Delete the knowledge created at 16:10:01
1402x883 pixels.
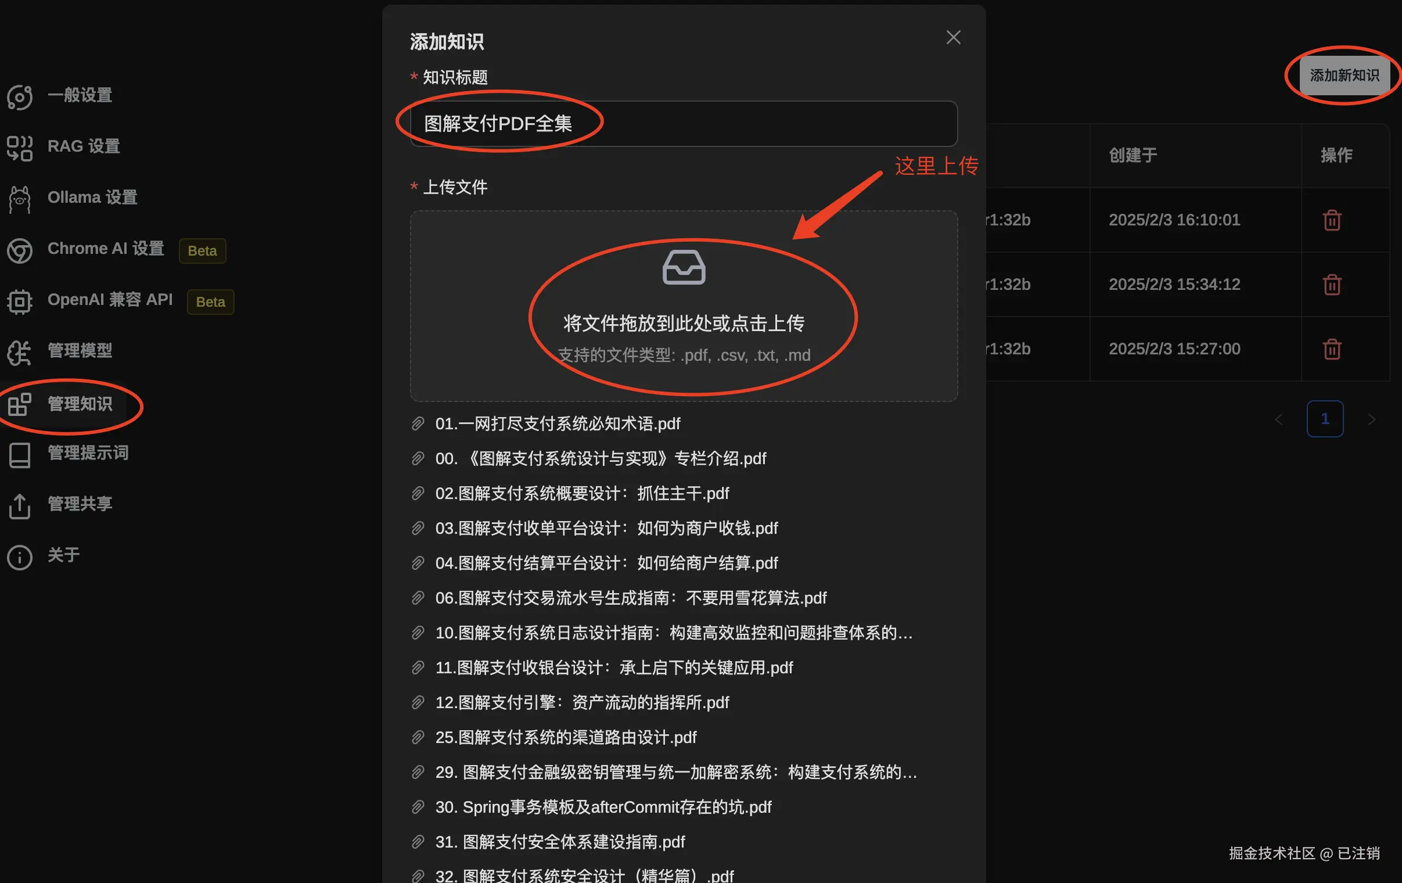pos(1332,220)
